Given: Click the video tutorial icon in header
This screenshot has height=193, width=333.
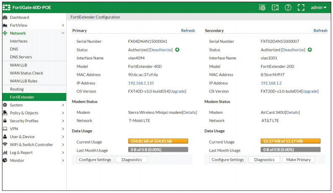Looking at the screenshot, I should coord(275,8).
